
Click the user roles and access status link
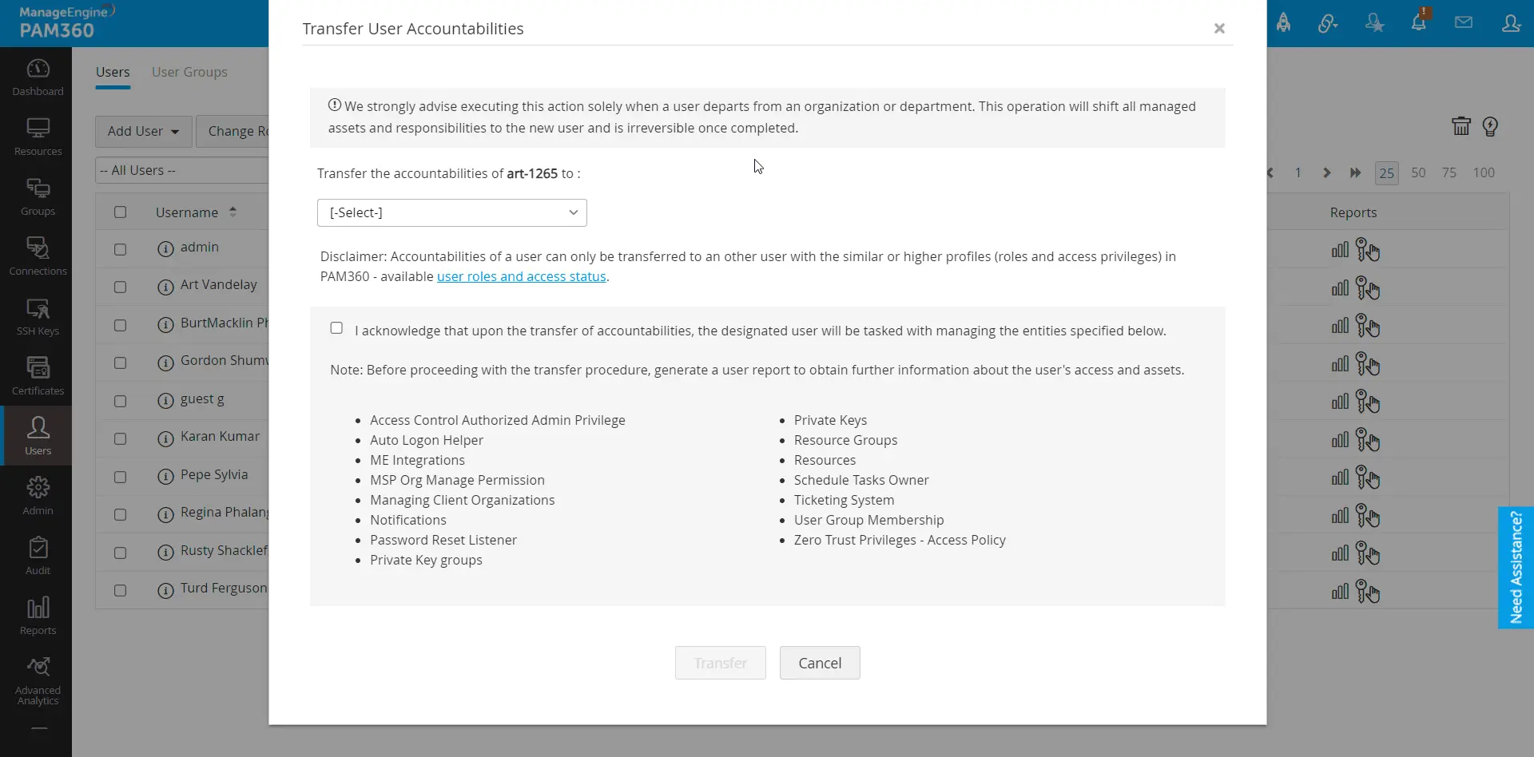(521, 276)
